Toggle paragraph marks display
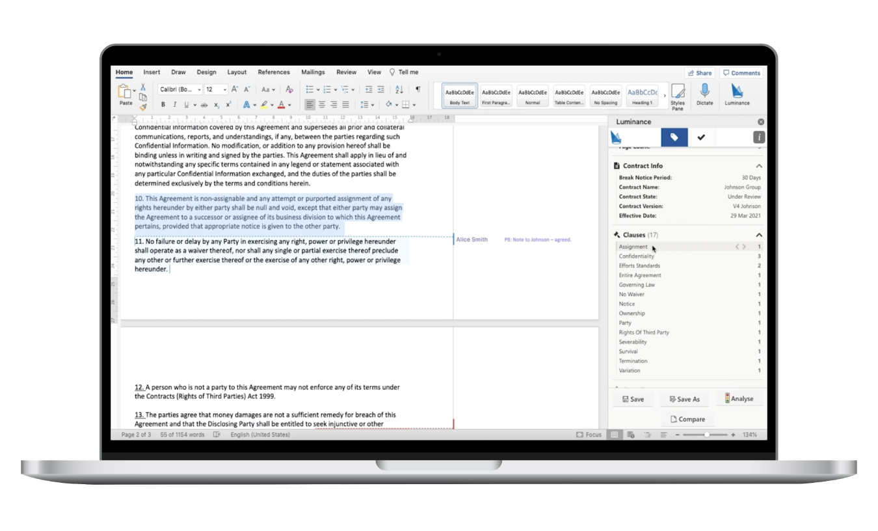 pos(418,89)
